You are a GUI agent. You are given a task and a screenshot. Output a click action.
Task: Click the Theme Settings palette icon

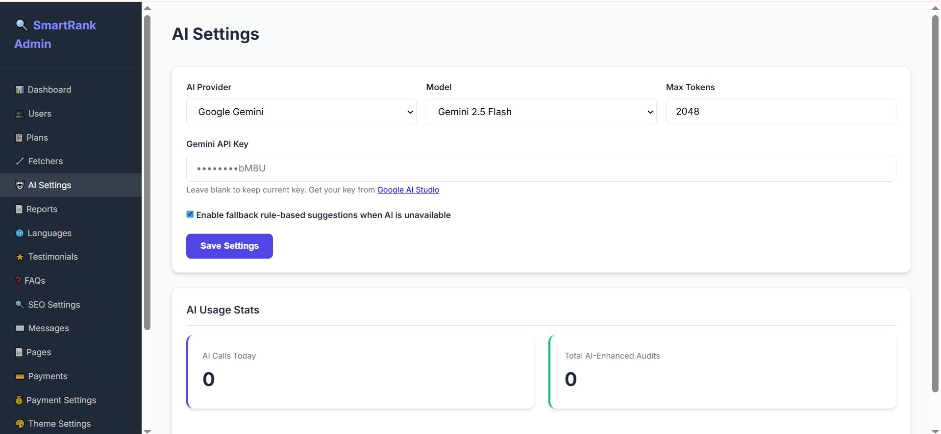20,424
